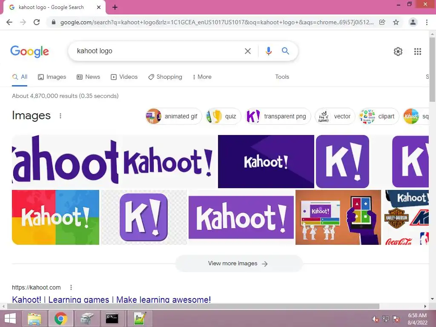
Task: Open the disk drive utility taskbar icon
Action: click(87, 318)
